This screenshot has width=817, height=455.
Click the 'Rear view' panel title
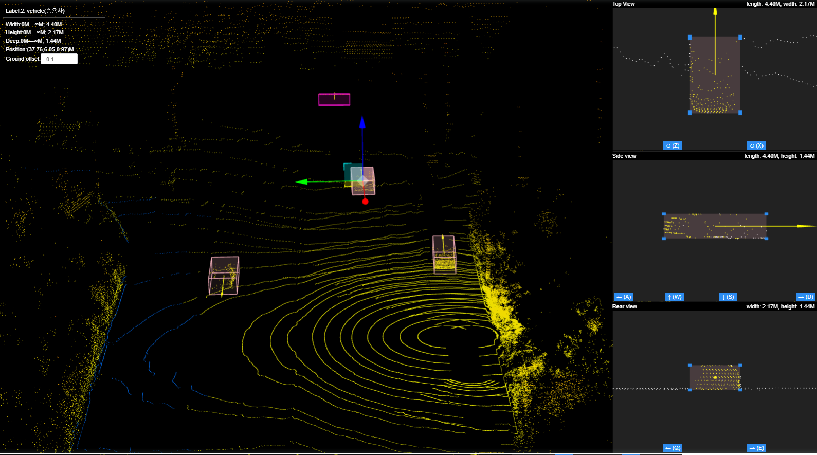pos(624,306)
